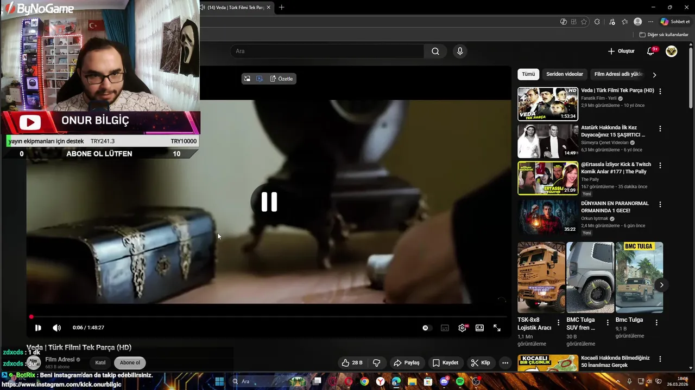Screen dimensions: 695x390
Task: Open Spotify from the taskbar
Action: (460, 381)
